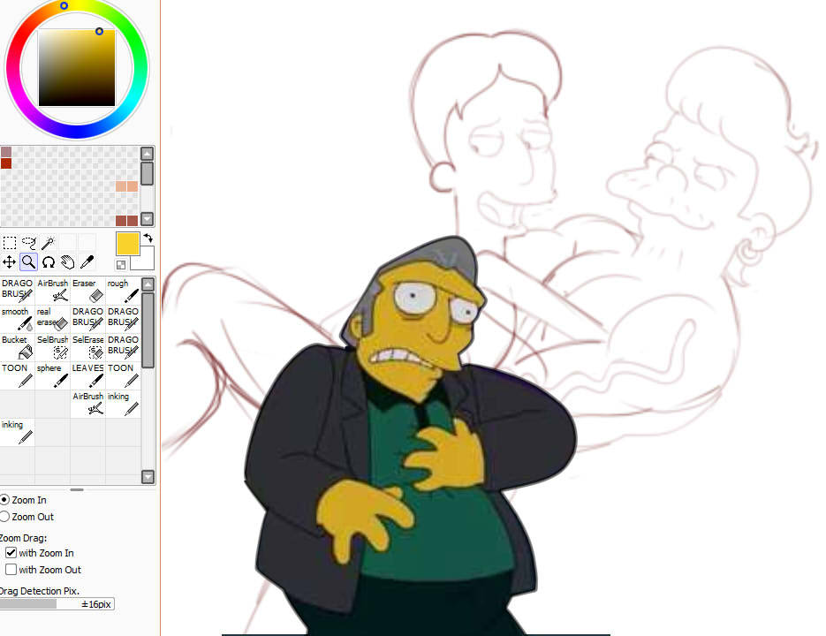Pick the dark red swatch in palette
Screen dimensions: 826x636
pos(6,163)
